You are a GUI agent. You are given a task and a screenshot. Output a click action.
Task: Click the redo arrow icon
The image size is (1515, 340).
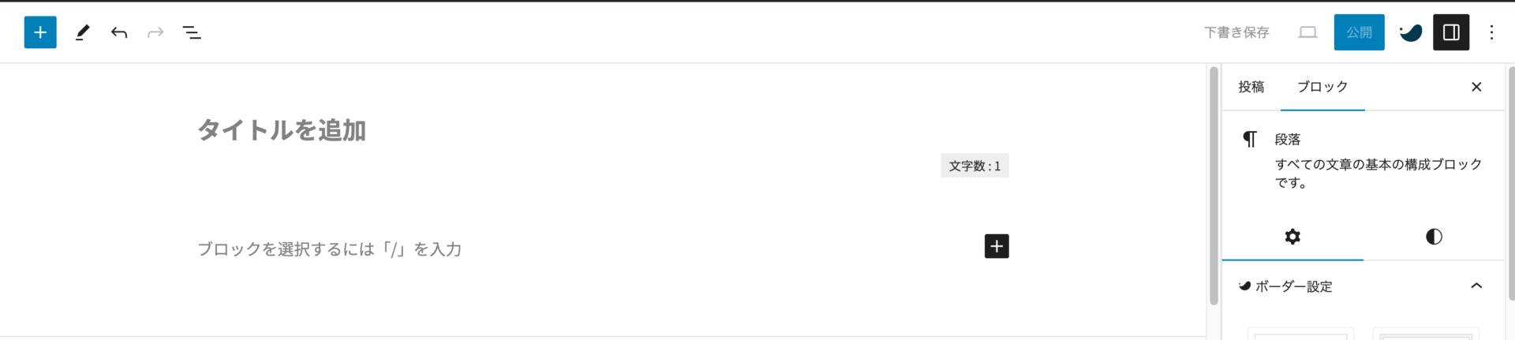tap(155, 32)
